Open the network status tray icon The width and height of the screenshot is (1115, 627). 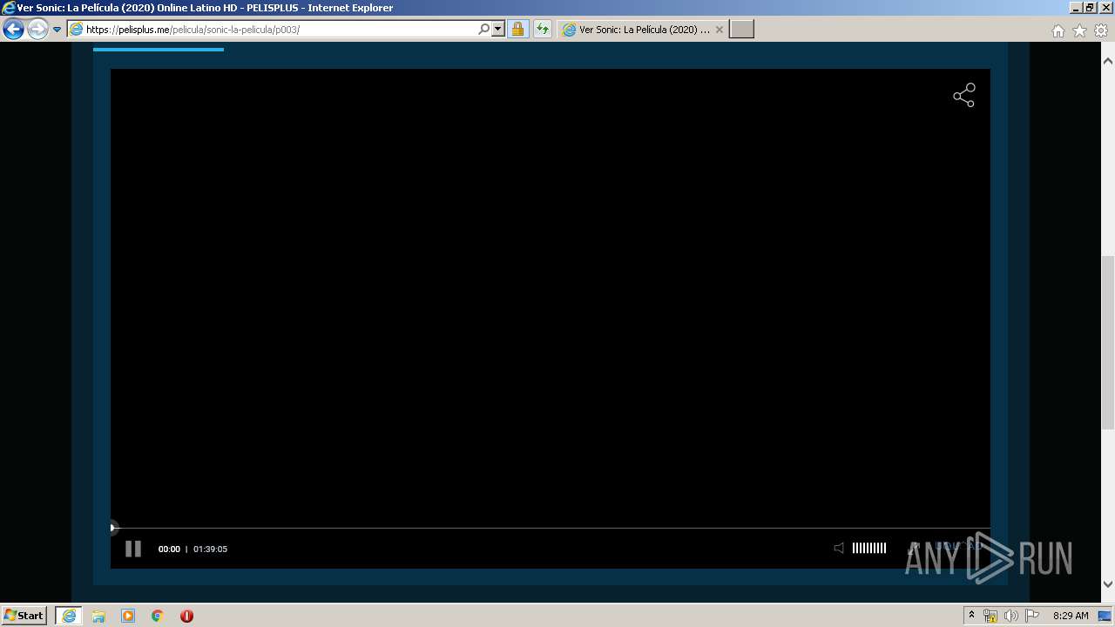click(x=990, y=616)
